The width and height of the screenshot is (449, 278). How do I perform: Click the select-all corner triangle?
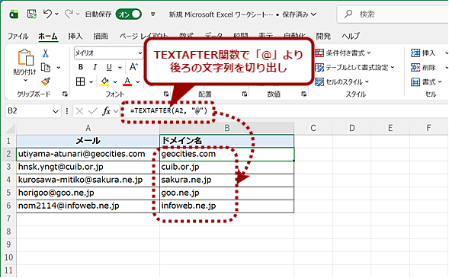click(11, 129)
